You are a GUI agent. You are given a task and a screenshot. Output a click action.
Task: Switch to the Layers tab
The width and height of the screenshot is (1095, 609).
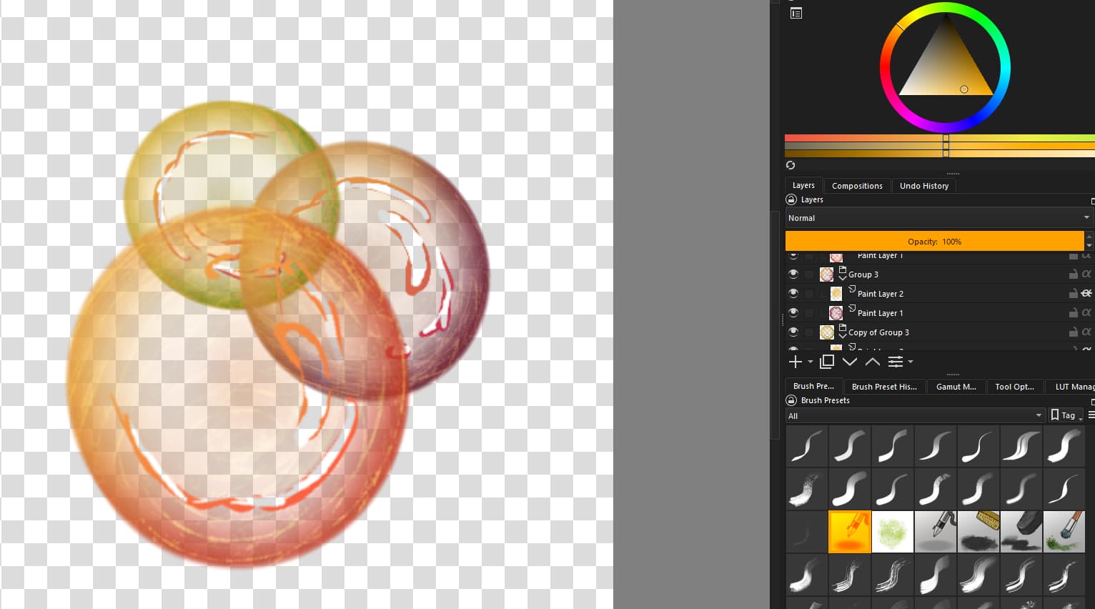tap(803, 185)
